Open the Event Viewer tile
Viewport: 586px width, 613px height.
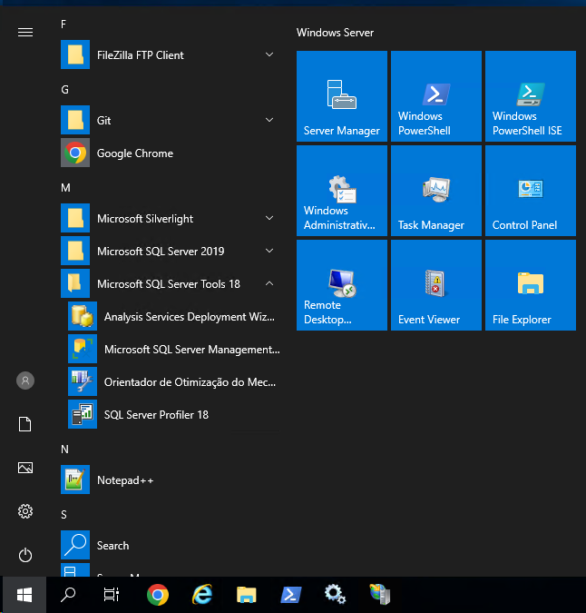tap(436, 285)
